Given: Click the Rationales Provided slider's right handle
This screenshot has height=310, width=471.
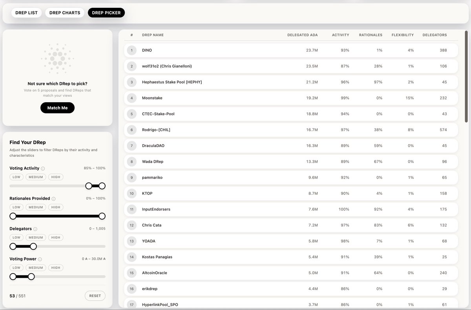Looking at the screenshot, I should click(x=102, y=216).
